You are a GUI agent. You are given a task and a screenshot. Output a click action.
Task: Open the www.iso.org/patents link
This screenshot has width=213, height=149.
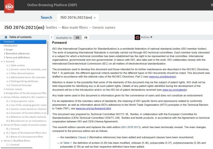pyautogui.click(x=174, y=90)
